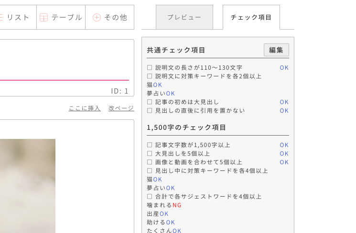Tick the 大見出しを5個以上 checkbox

pos(150,154)
